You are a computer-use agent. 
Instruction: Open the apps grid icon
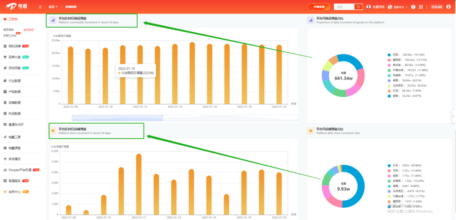click(x=421, y=7)
